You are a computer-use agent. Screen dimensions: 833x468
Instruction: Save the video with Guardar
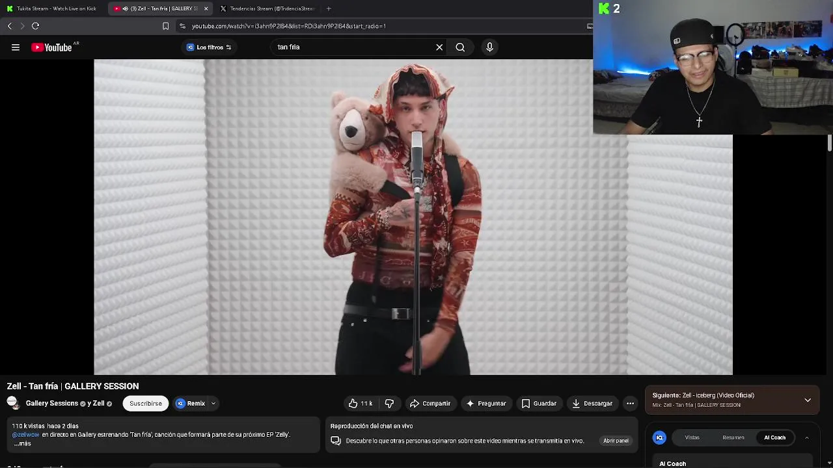(539, 404)
